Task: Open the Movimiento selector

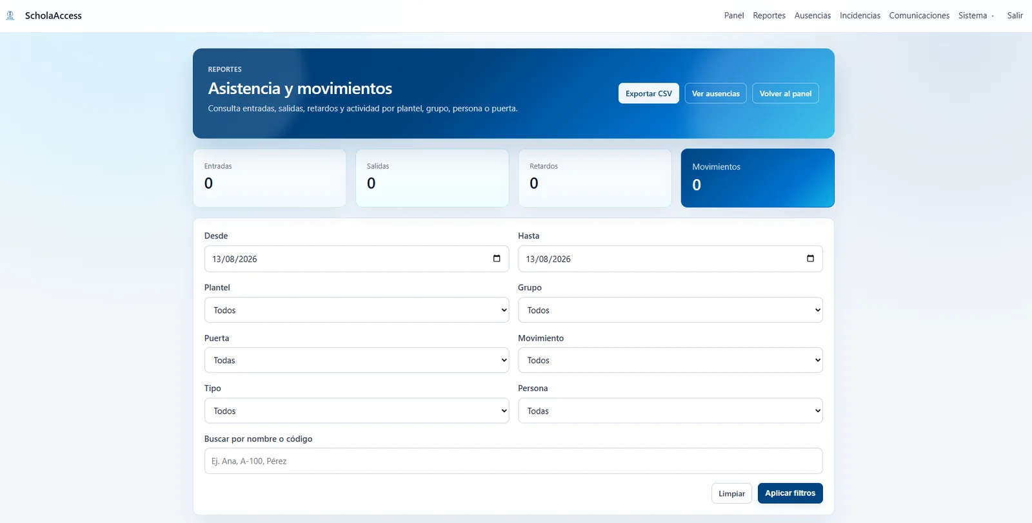Action: pos(670,360)
